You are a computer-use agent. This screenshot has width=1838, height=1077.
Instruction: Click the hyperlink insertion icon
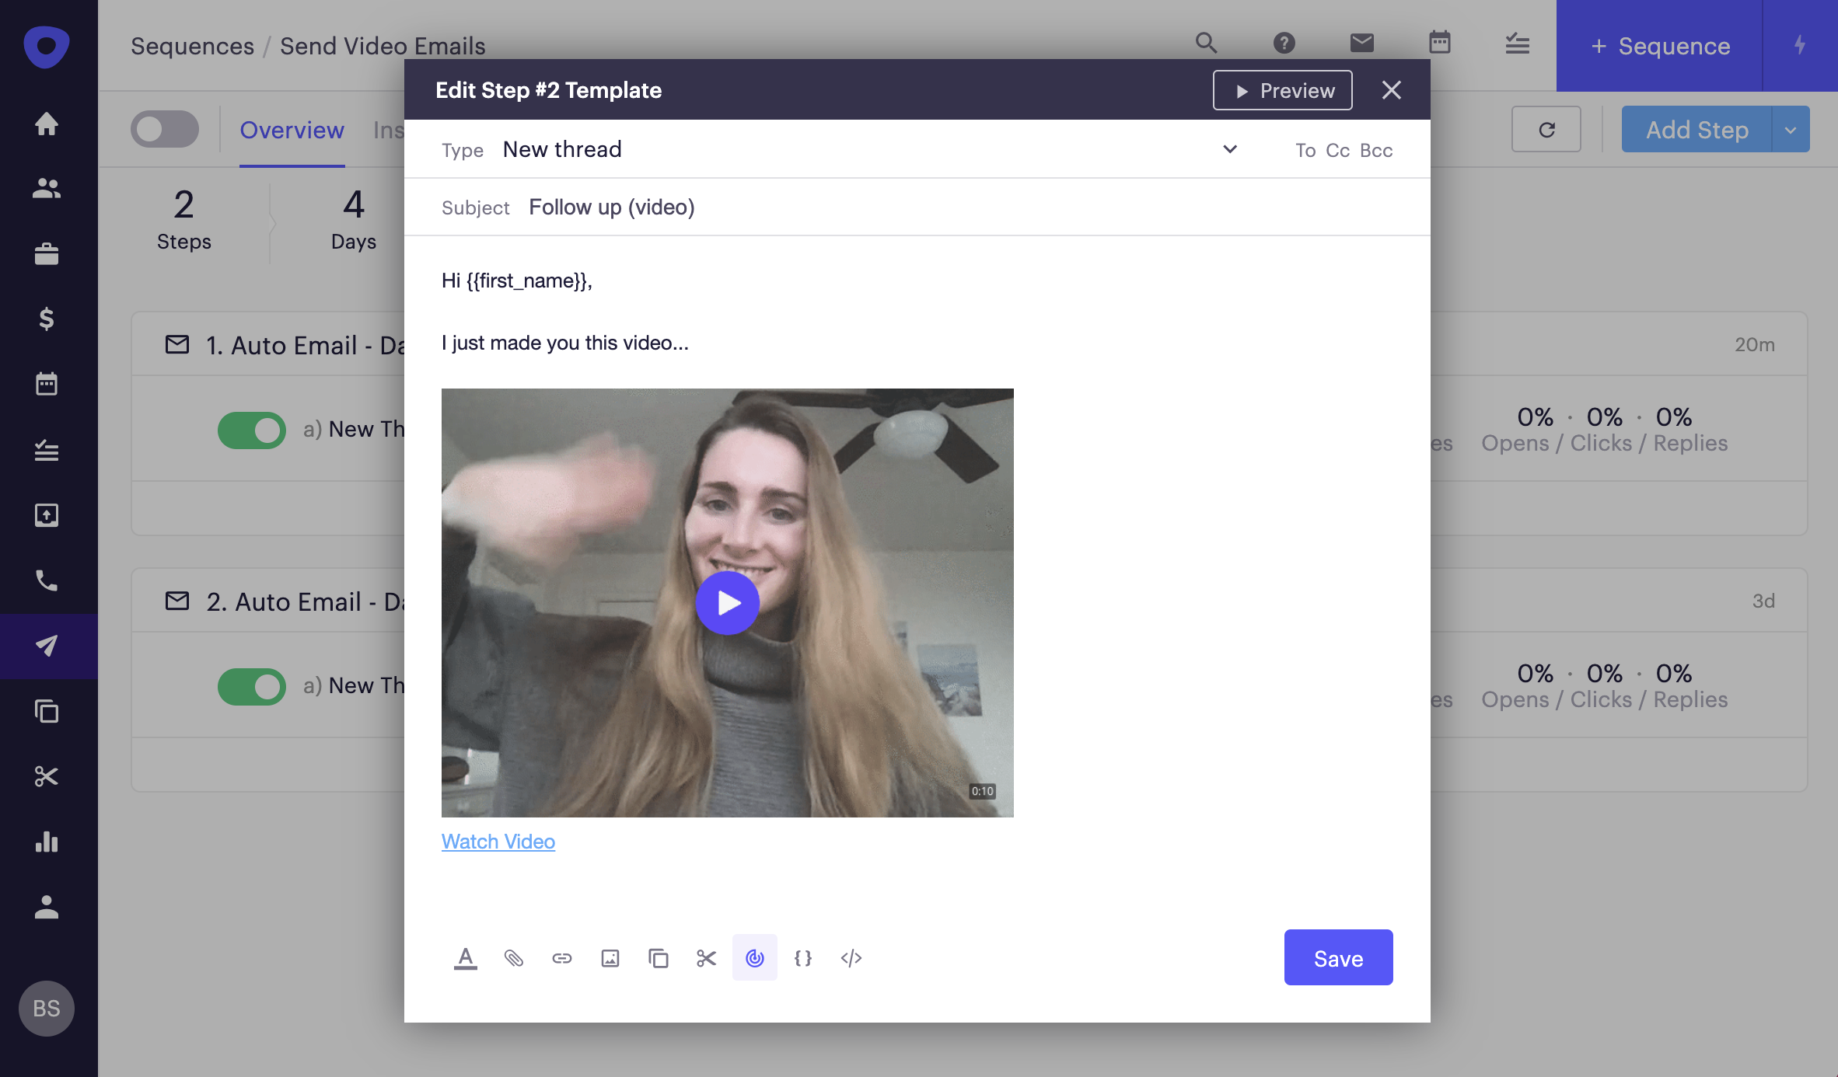pos(562,958)
